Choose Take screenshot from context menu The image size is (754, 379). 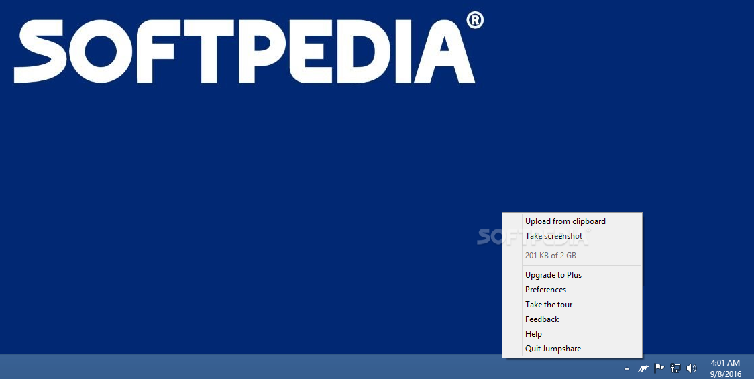click(x=572, y=236)
